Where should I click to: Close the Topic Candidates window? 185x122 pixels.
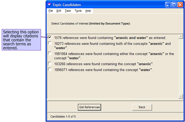pos(180,5)
